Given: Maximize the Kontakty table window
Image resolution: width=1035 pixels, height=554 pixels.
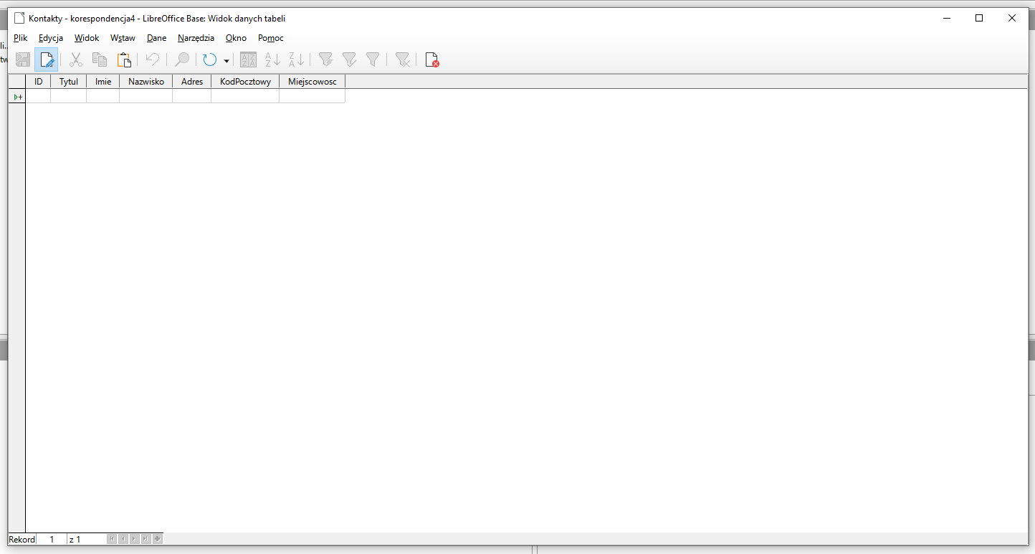Looking at the screenshot, I should click(x=979, y=18).
